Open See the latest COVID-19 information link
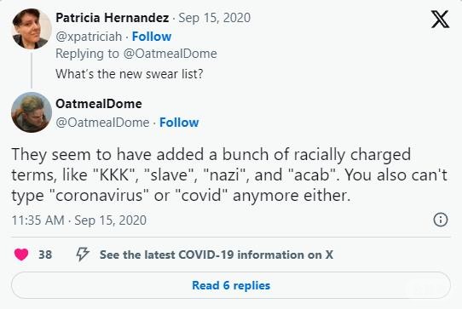 pyautogui.click(x=217, y=255)
